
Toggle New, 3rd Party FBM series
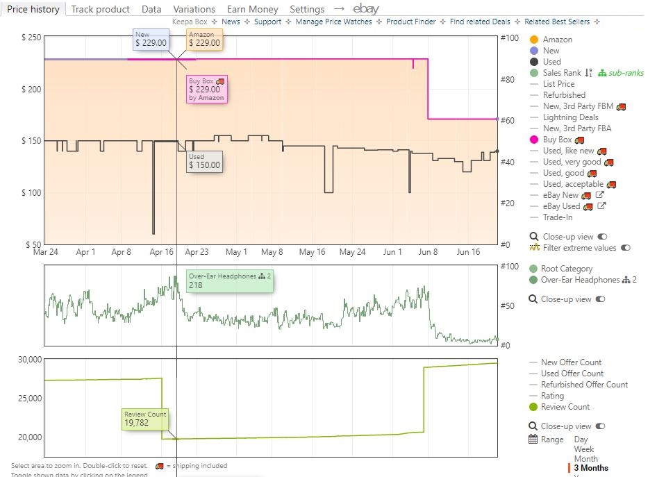(x=578, y=106)
